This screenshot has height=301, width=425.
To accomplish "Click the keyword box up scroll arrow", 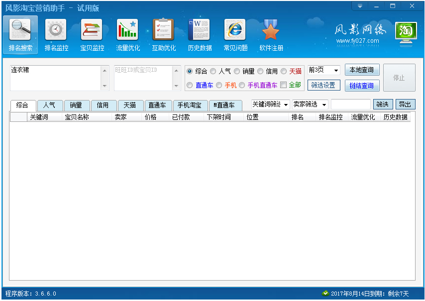I will click(105, 71).
